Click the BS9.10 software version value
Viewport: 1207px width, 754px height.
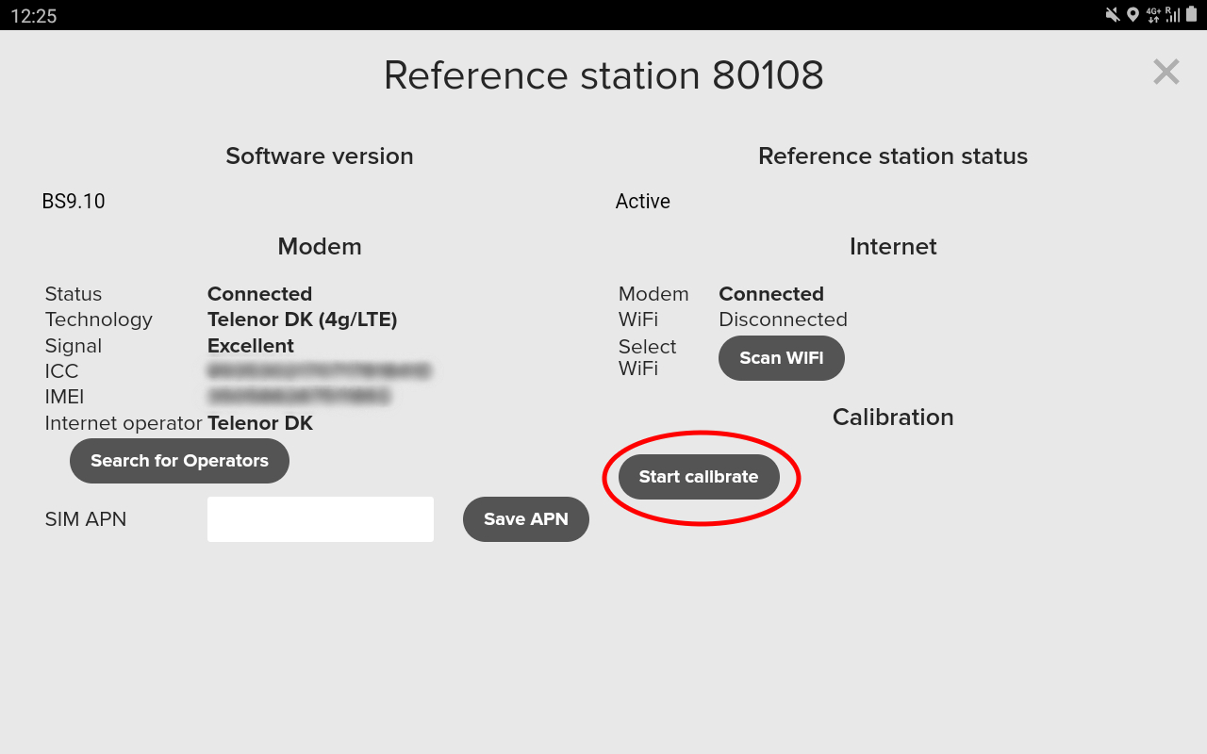click(74, 202)
